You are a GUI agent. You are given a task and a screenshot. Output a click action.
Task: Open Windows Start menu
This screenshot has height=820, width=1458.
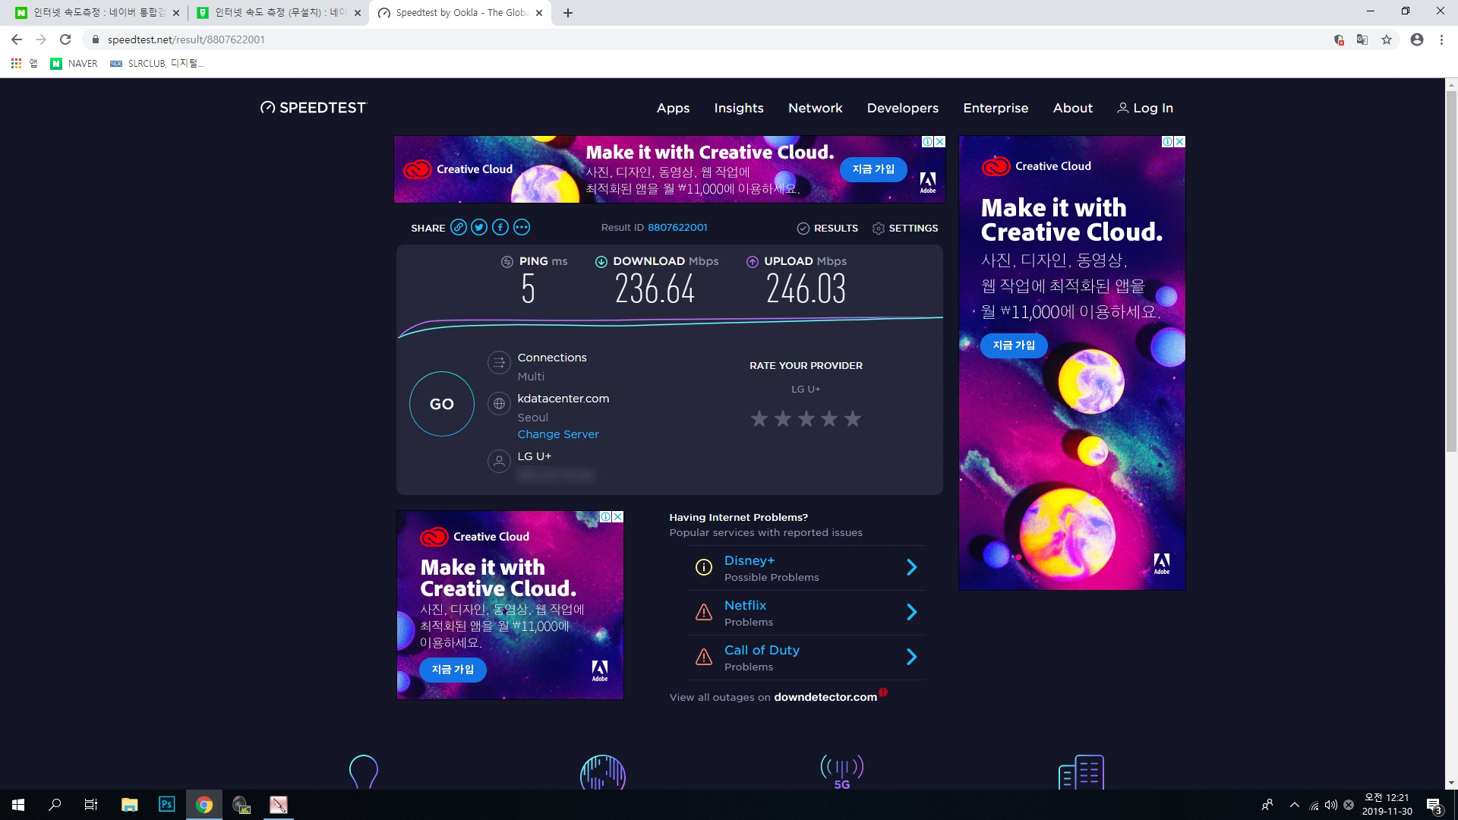tap(18, 805)
